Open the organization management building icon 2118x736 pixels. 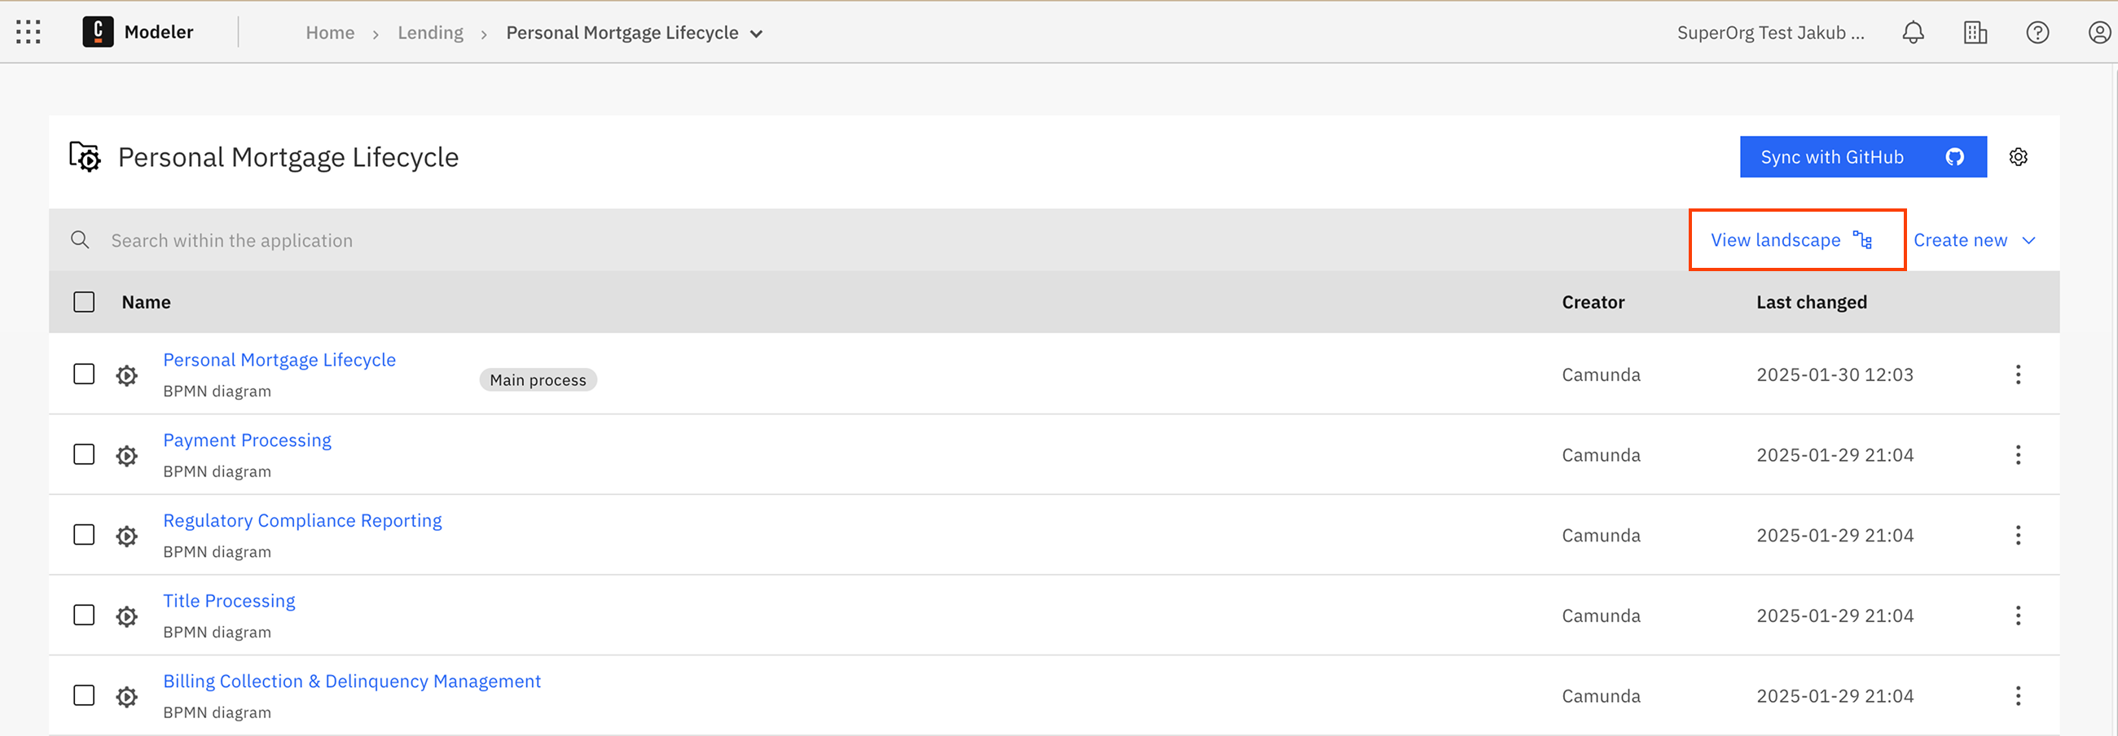(x=1975, y=32)
